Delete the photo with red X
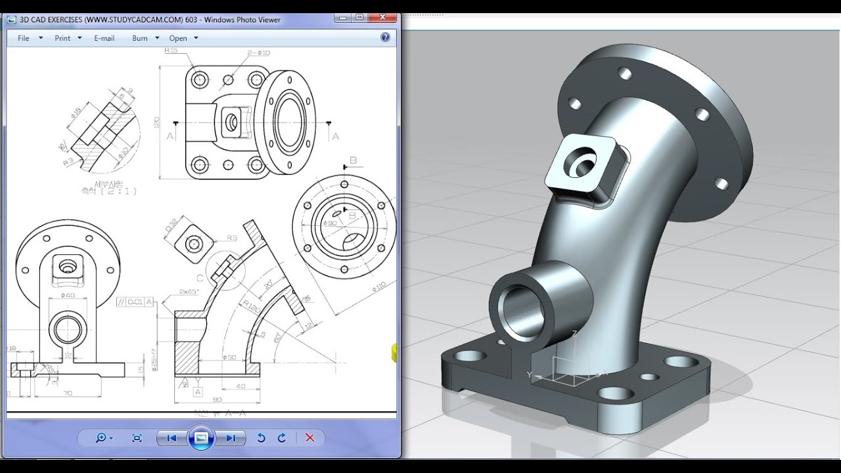Viewport: 841px width, 473px height. tap(310, 438)
